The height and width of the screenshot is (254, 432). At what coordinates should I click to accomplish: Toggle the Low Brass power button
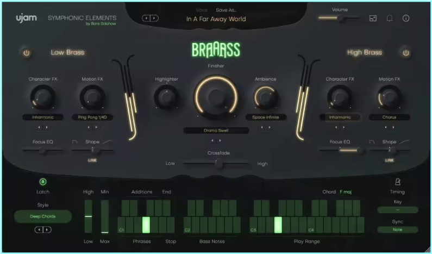click(27, 53)
